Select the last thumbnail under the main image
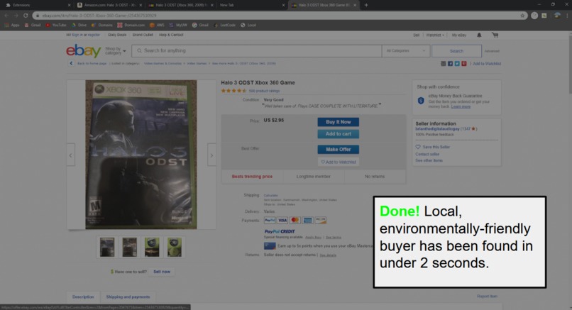This screenshot has width=572, height=310. pyautogui.click(x=175, y=247)
